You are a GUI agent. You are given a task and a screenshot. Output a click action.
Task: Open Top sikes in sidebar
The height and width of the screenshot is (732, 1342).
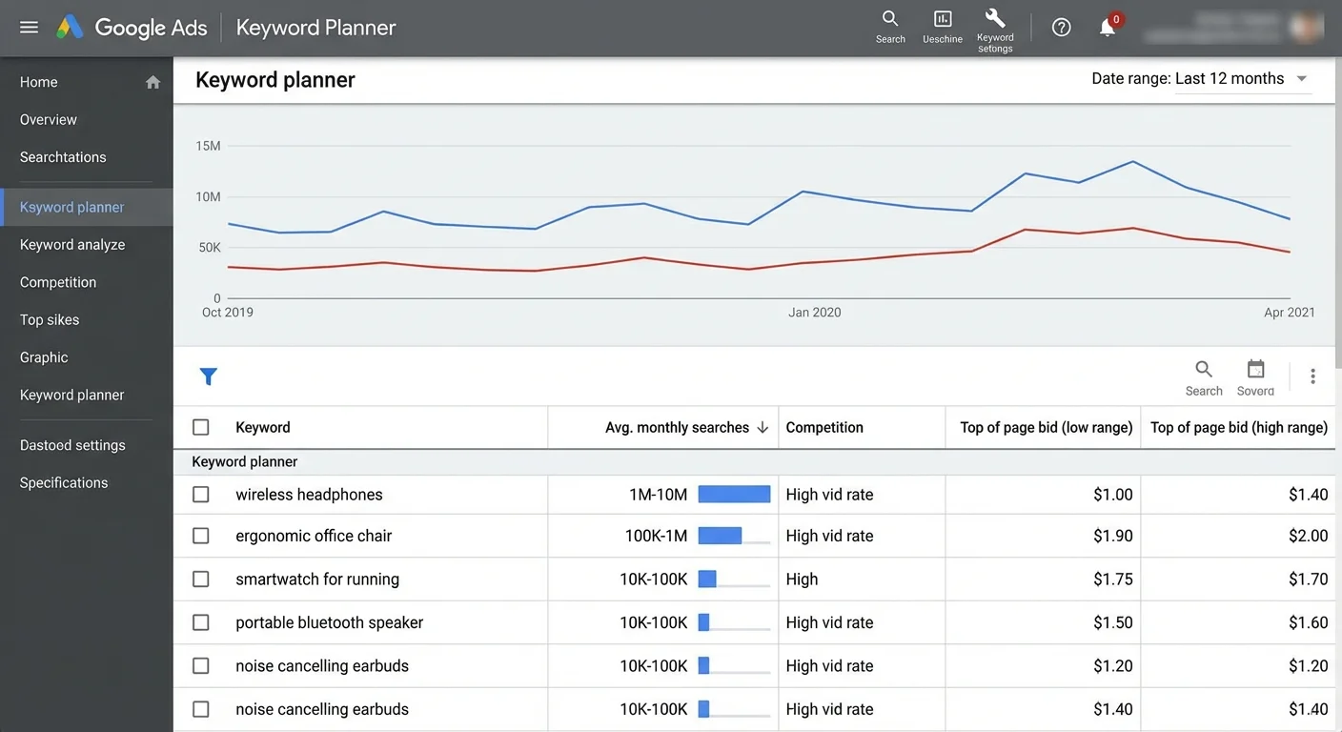click(50, 320)
